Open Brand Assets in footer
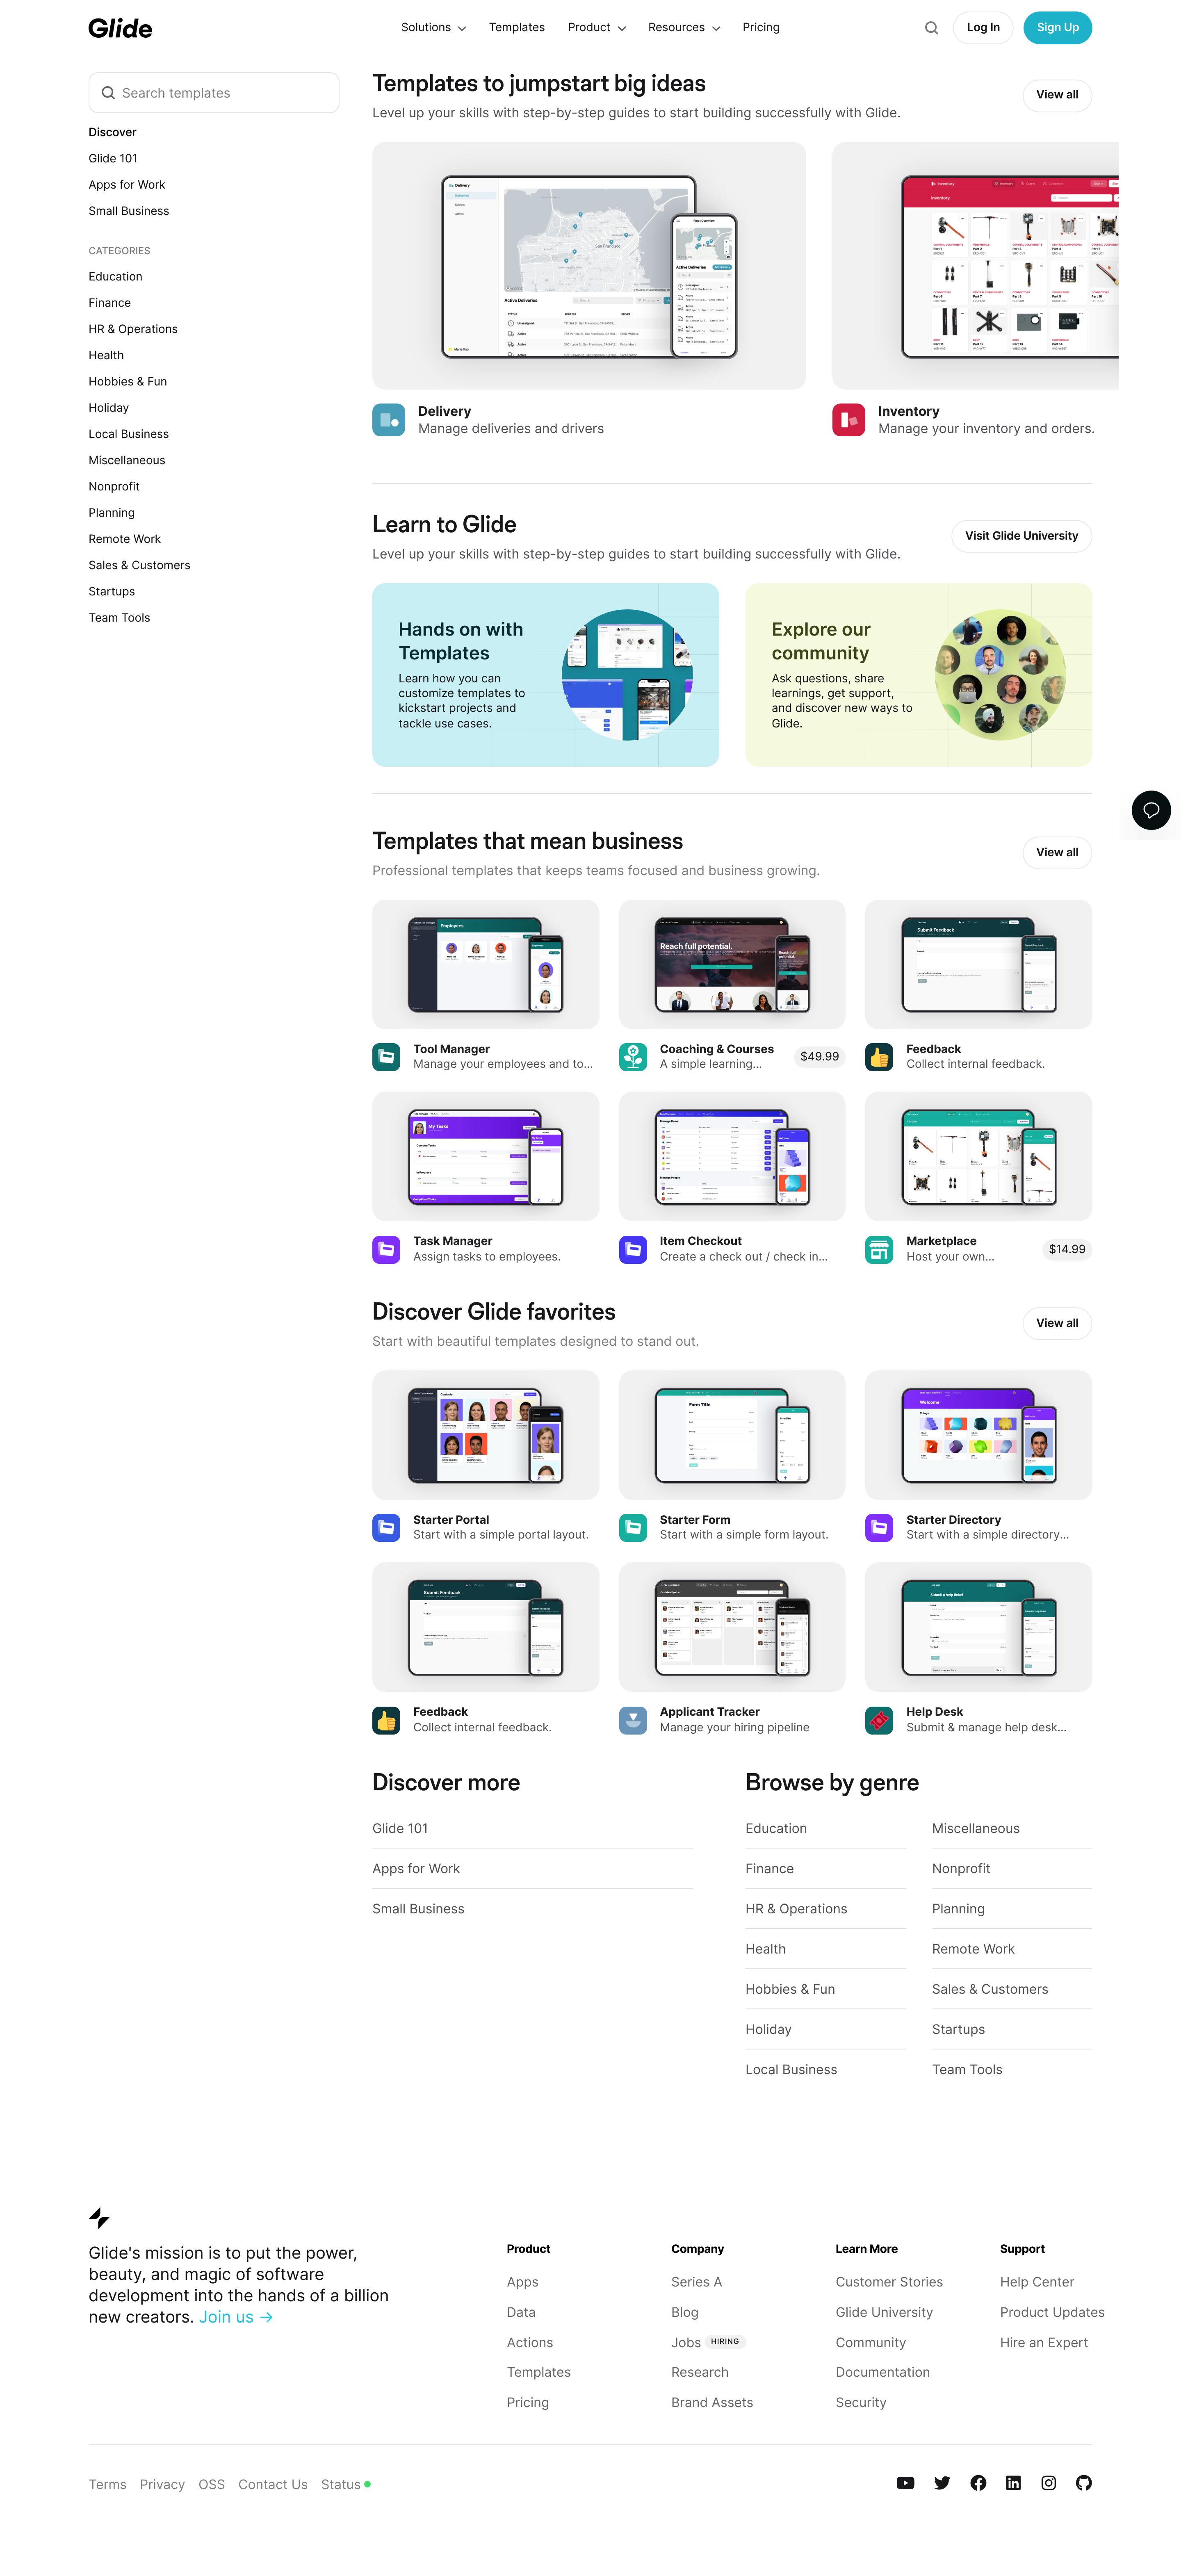Viewport: 1181px width, 2576px height. coord(712,2402)
